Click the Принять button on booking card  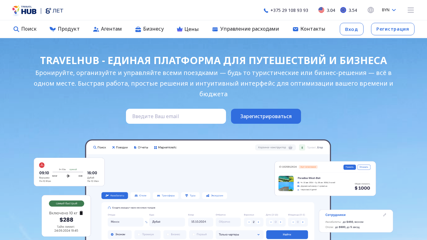click(349, 167)
